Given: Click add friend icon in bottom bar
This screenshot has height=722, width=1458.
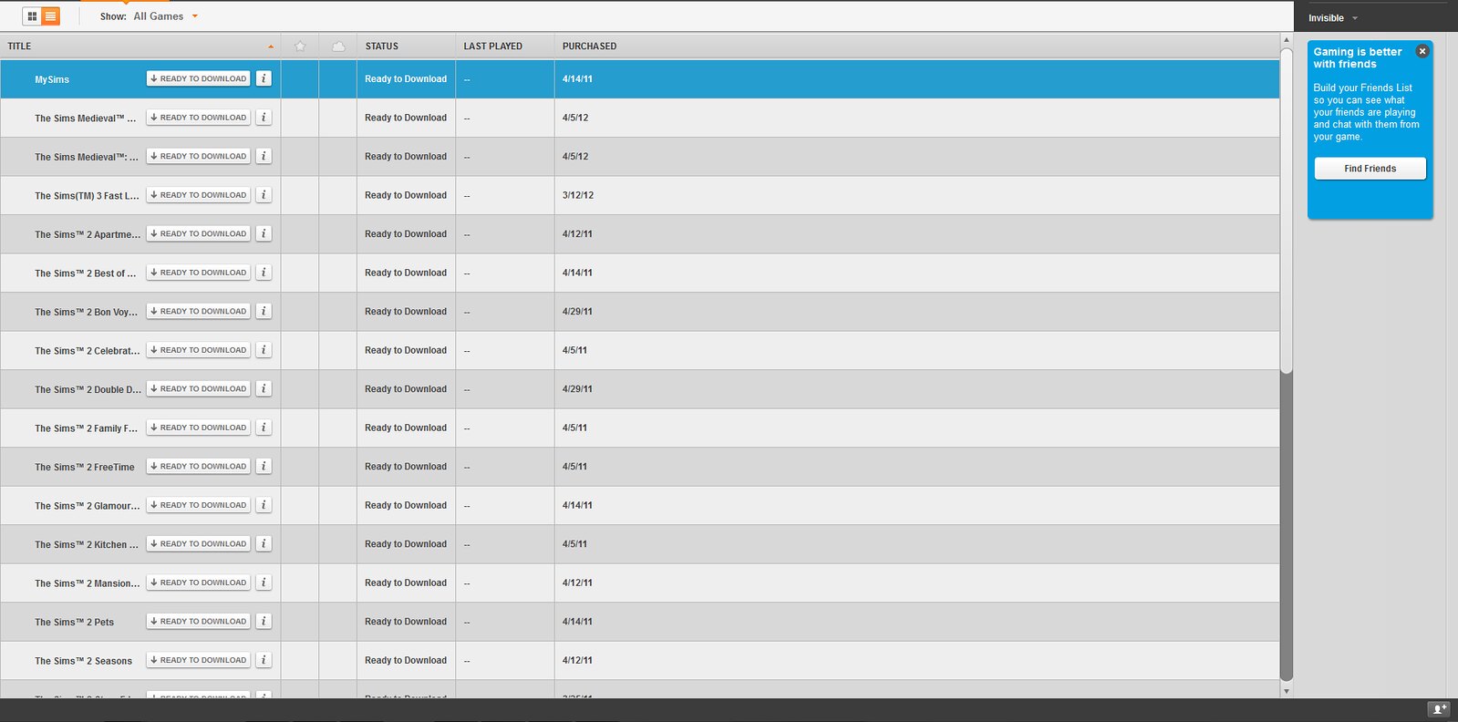Looking at the screenshot, I should (x=1438, y=709).
